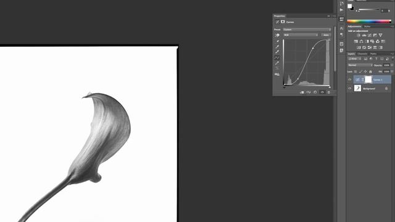Image resolution: width=395 pixels, height=222 pixels.
Task: Delete the Curves adjustment layer
Action: (328, 92)
